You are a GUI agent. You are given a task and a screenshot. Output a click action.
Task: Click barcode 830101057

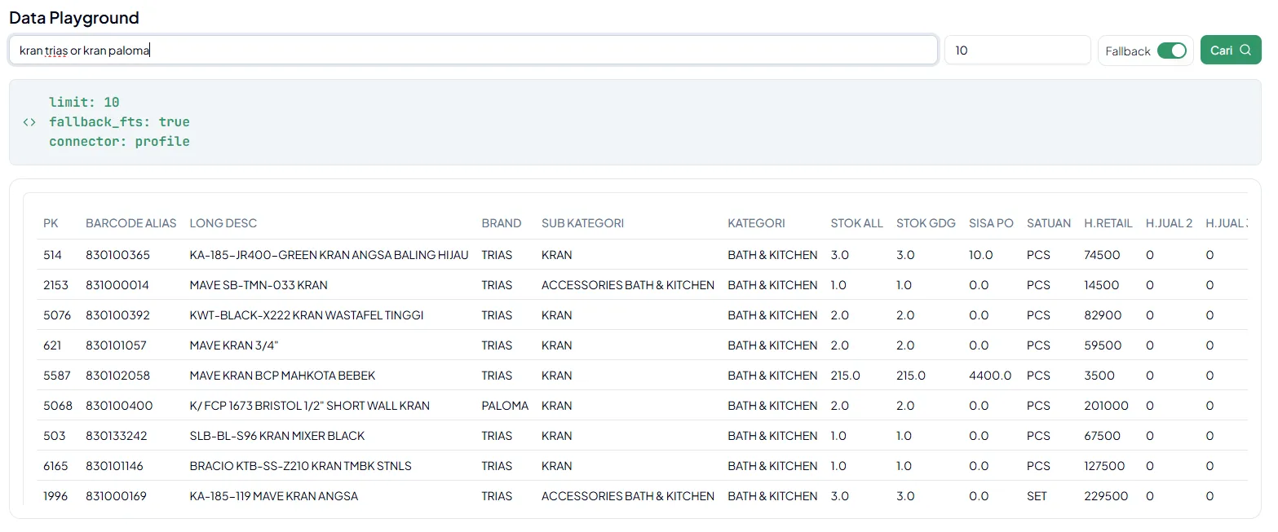click(116, 345)
